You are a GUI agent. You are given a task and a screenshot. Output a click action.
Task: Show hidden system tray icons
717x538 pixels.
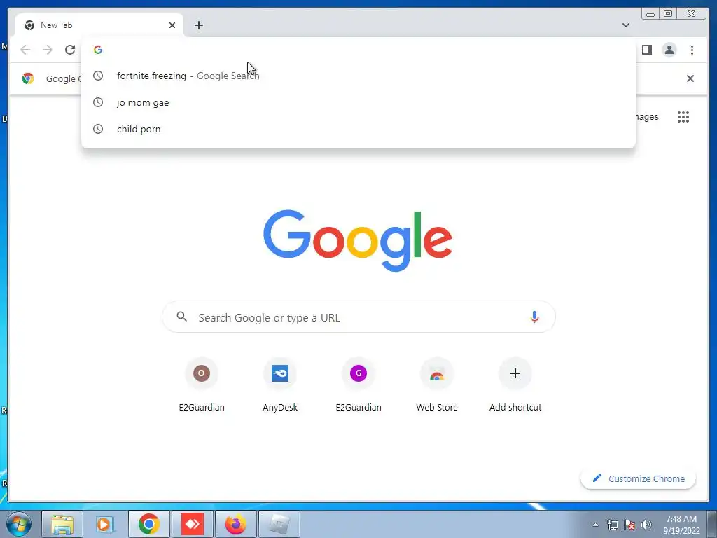pos(595,525)
